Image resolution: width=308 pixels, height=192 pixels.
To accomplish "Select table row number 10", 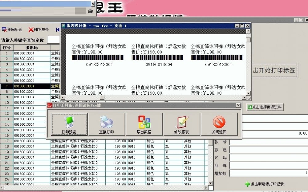I will click(7, 103).
